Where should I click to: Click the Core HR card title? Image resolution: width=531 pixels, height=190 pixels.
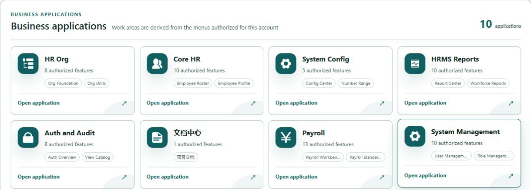pos(187,59)
